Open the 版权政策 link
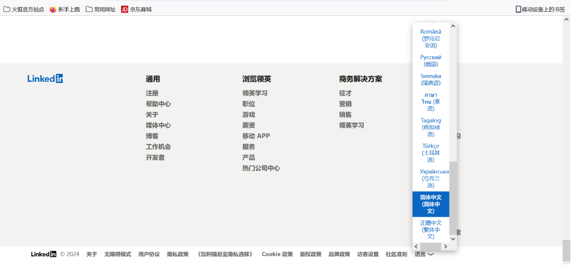The width and height of the screenshot is (571, 265). (x=311, y=254)
